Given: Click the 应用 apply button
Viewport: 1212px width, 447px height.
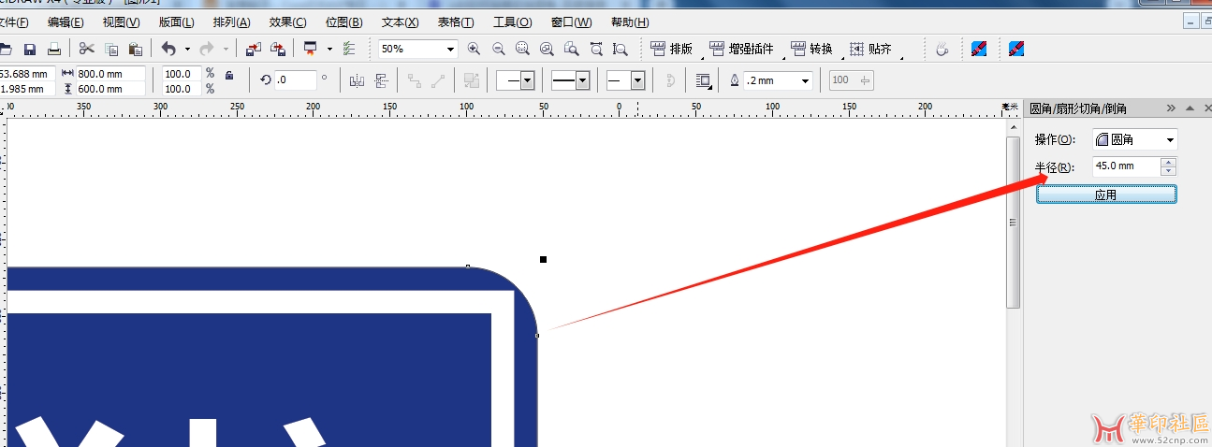Looking at the screenshot, I should (x=1105, y=195).
